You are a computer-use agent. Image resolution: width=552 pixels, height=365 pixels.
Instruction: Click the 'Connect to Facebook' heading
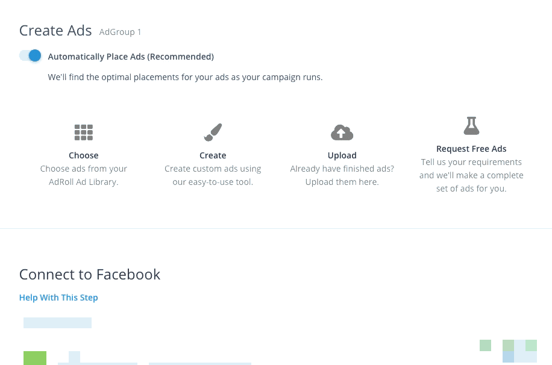coord(90,275)
